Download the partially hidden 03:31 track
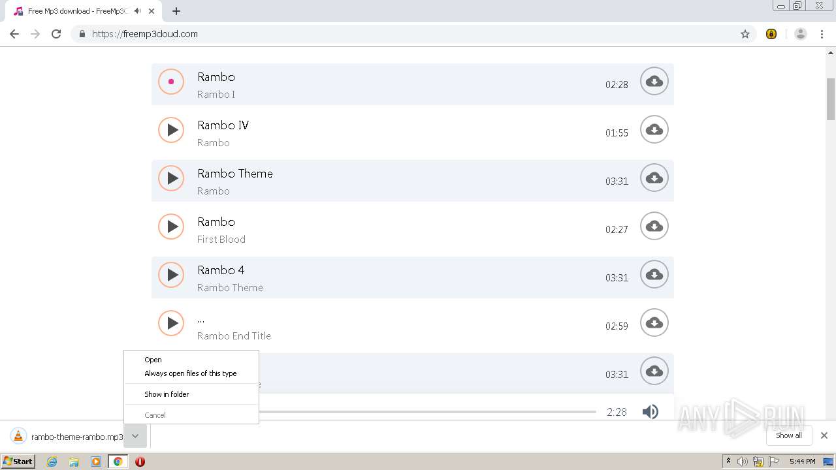This screenshot has height=470, width=836. click(654, 371)
